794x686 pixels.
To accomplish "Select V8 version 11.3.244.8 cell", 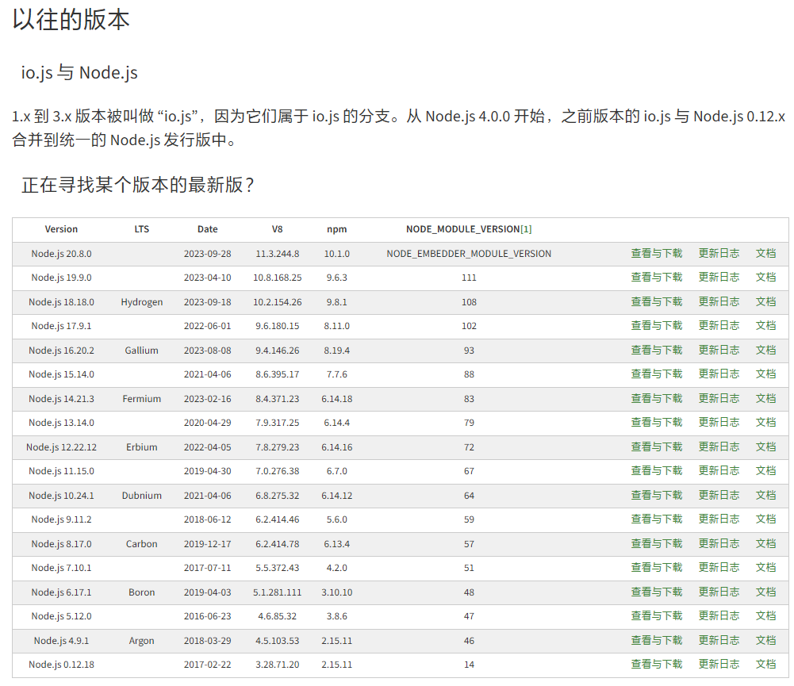I will pos(277,254).
